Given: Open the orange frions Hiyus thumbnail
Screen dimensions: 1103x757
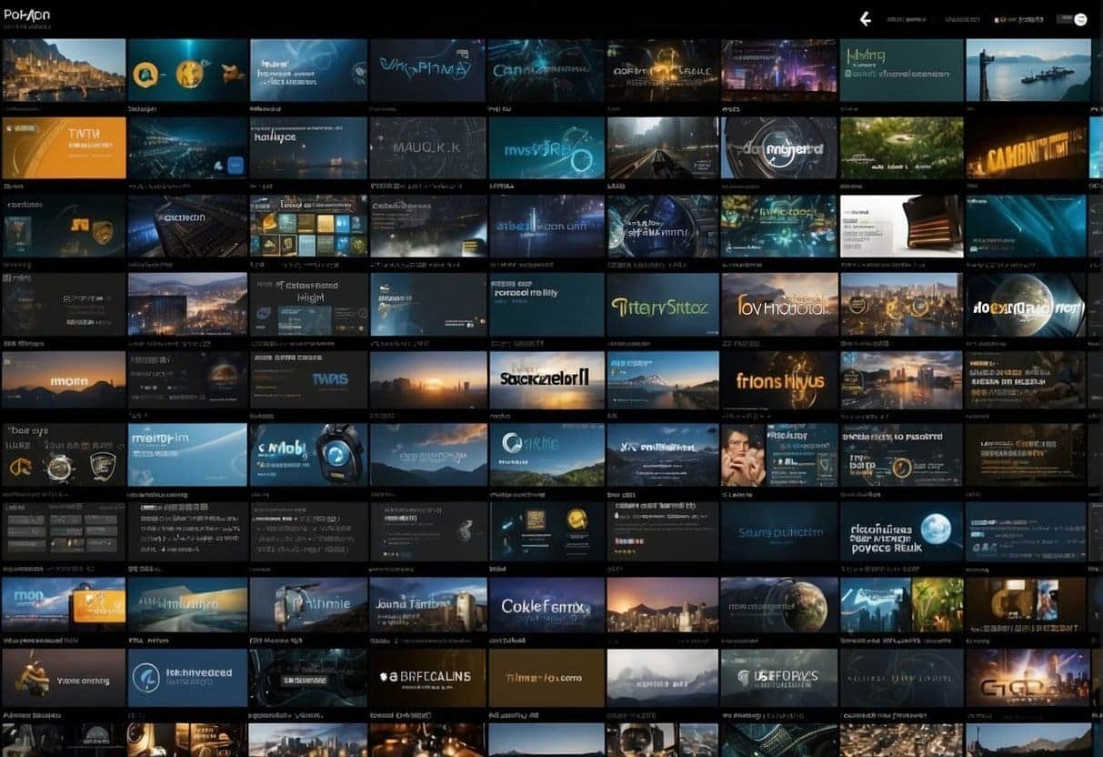Looking at the screenshot, I should coord(779,380).
